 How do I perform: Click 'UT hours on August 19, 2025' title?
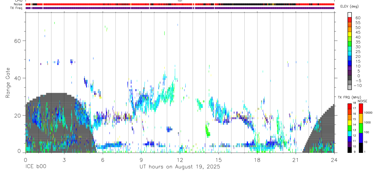(x=180, y=167)
